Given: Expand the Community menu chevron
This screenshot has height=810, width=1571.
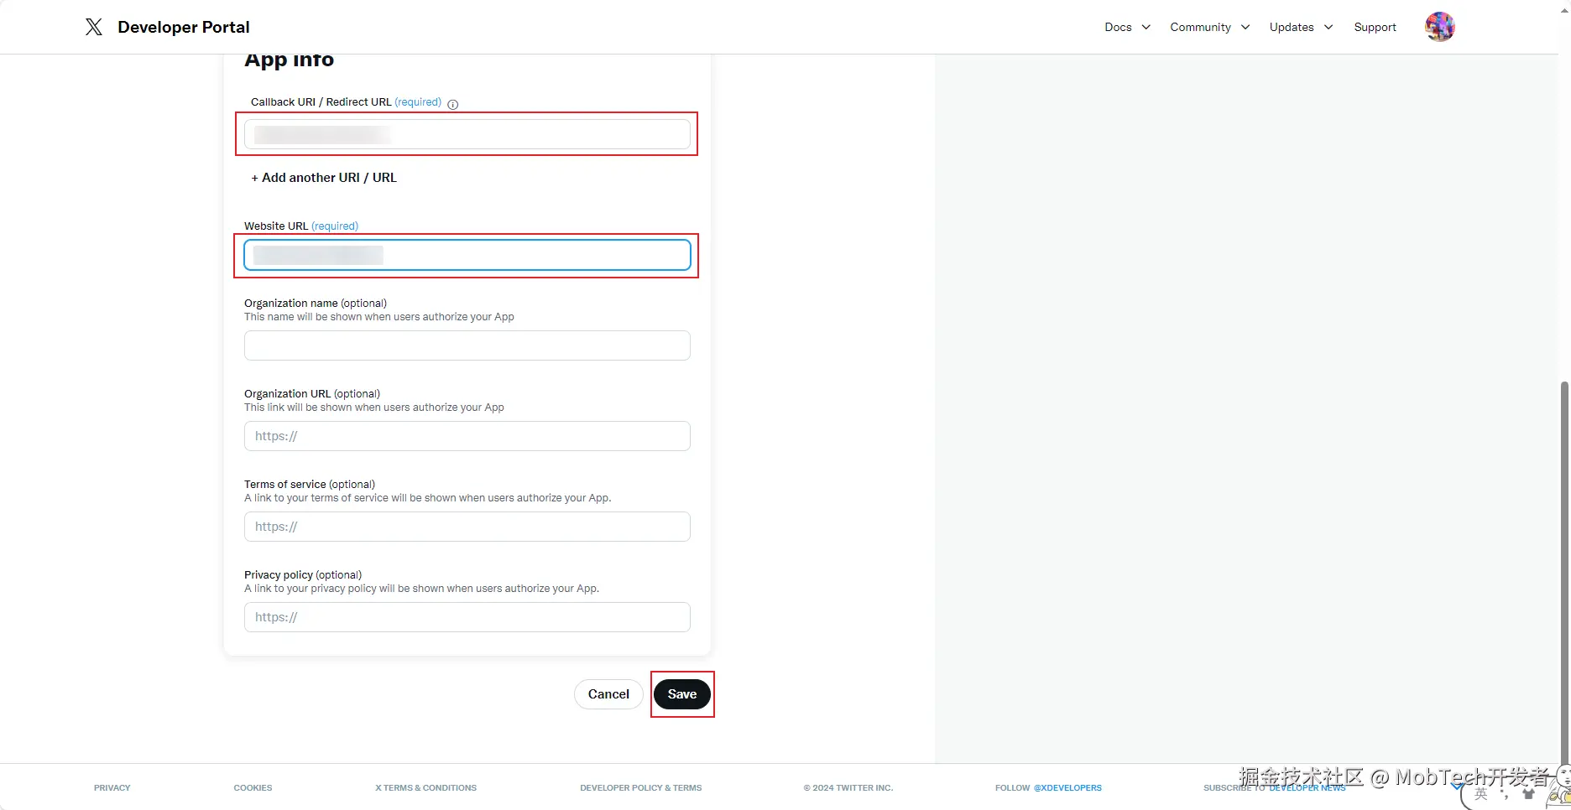Looking at the screenshot, I should click(1245, 27).
